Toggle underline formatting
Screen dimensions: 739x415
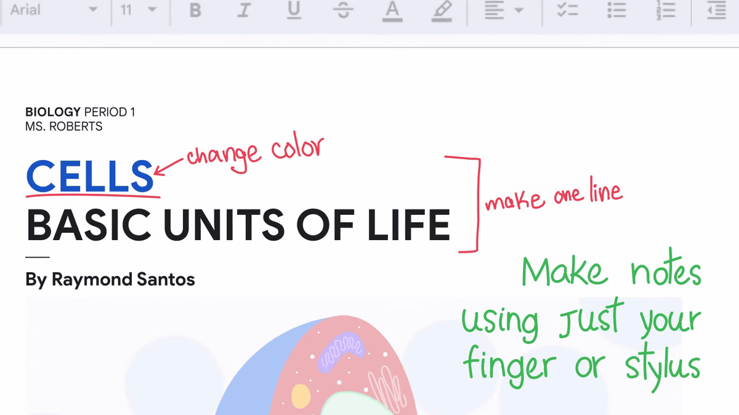click(x=294, y=11)
